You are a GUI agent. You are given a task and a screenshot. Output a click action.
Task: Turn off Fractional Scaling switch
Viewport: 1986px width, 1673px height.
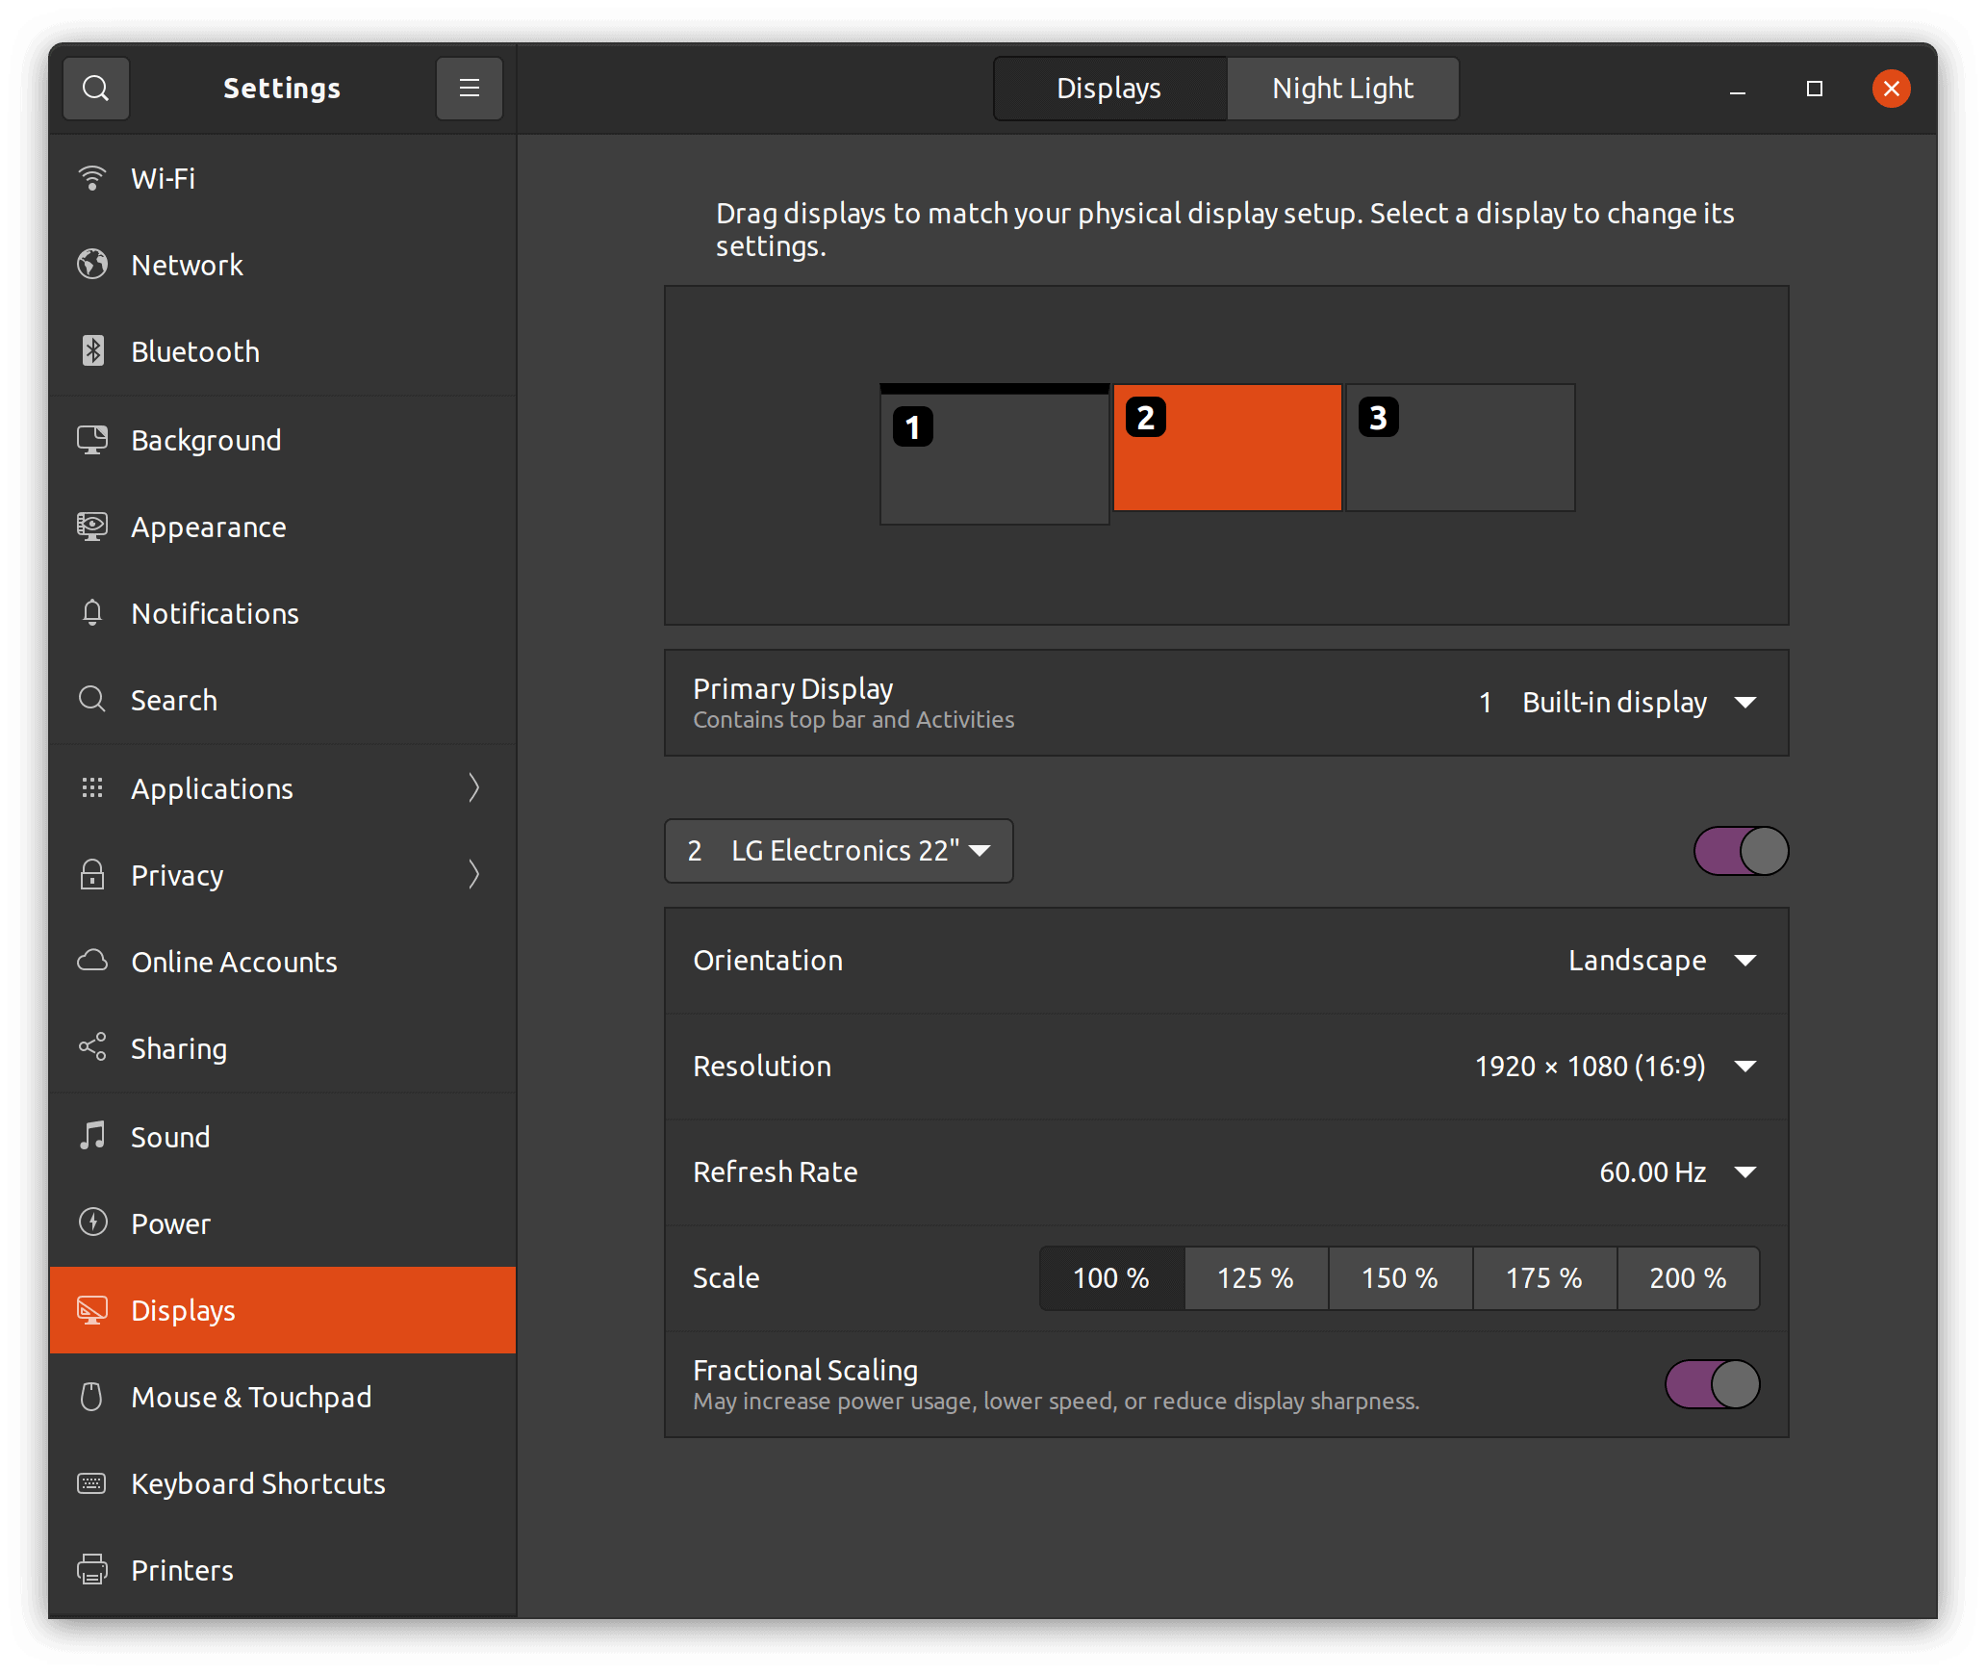coord(1712,1384)
